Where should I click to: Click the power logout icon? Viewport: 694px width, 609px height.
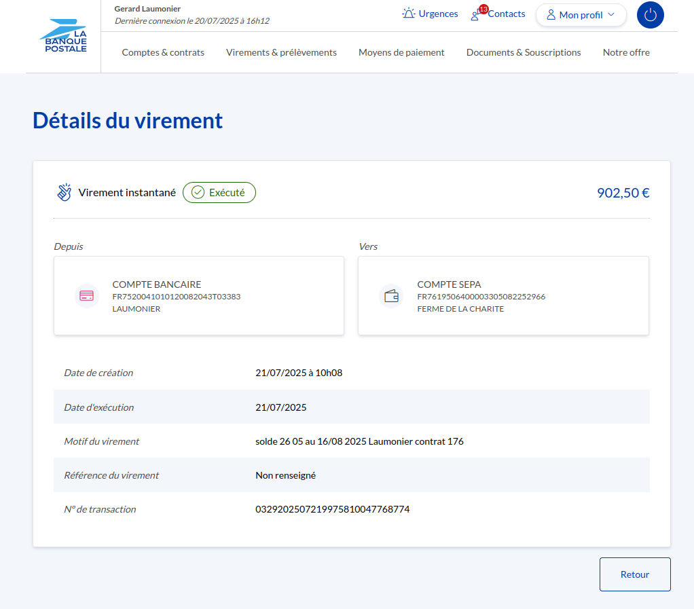coord(650,15)
